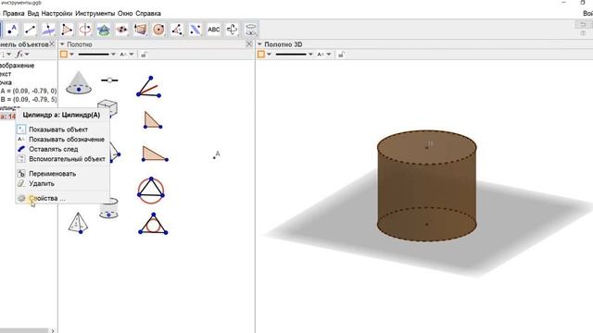Select the Reflect about Plane tool
Viewport: 593px width, 333px height.
196,30
